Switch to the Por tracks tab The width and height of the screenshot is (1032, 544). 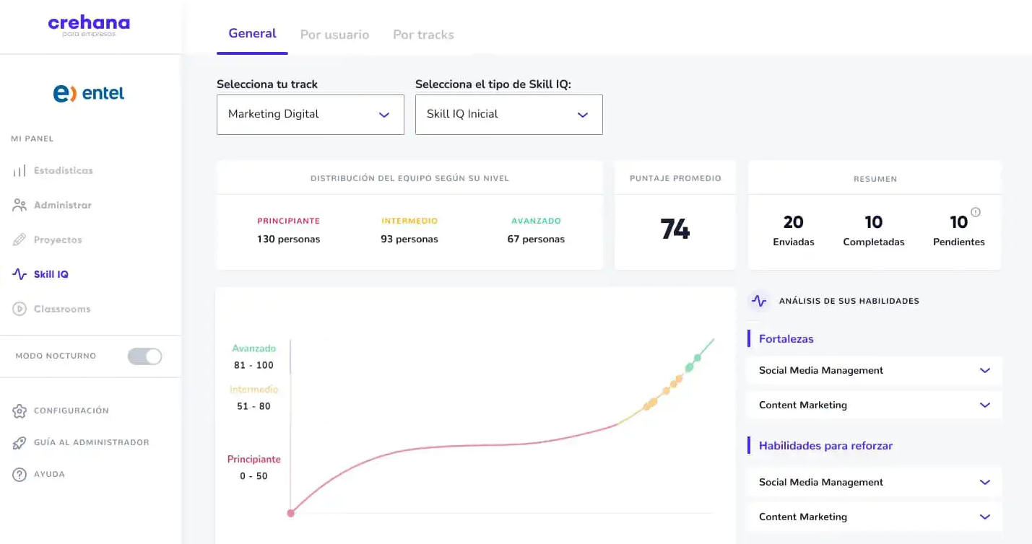423,35
